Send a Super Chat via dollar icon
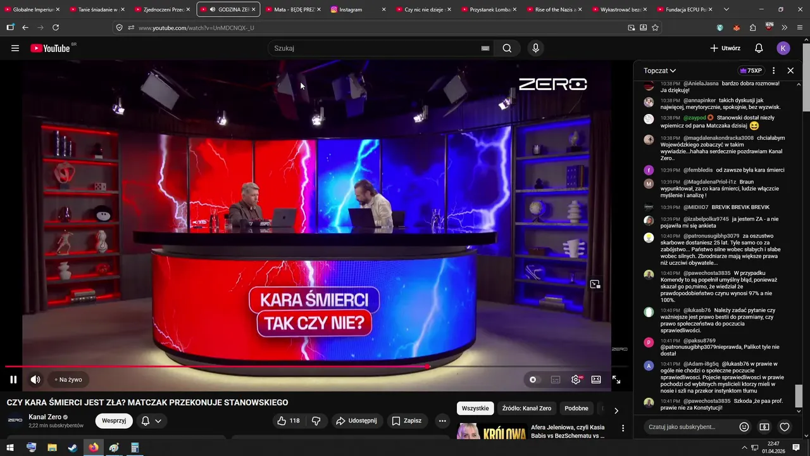810x456 pixels. click(764, 427)
